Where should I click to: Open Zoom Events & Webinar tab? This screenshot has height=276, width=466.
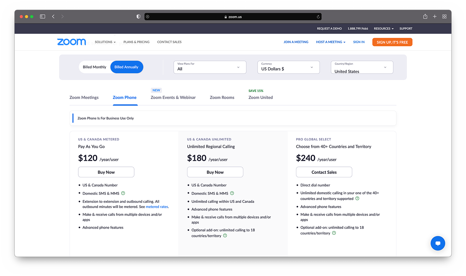tap(173, 97)
